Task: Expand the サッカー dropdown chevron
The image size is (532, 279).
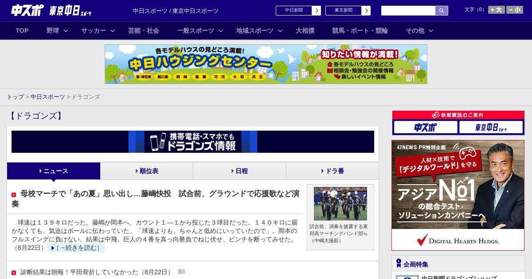Action: pyautogui.click(x=113, y=31)
